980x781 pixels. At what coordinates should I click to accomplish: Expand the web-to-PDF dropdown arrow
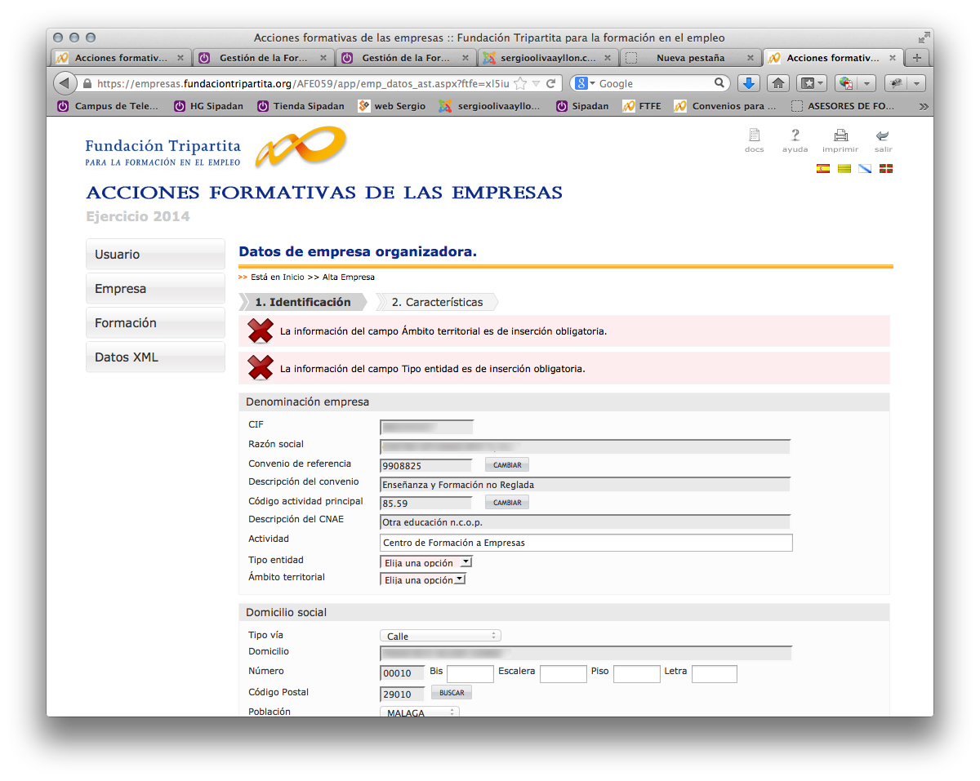click(867, 83)
